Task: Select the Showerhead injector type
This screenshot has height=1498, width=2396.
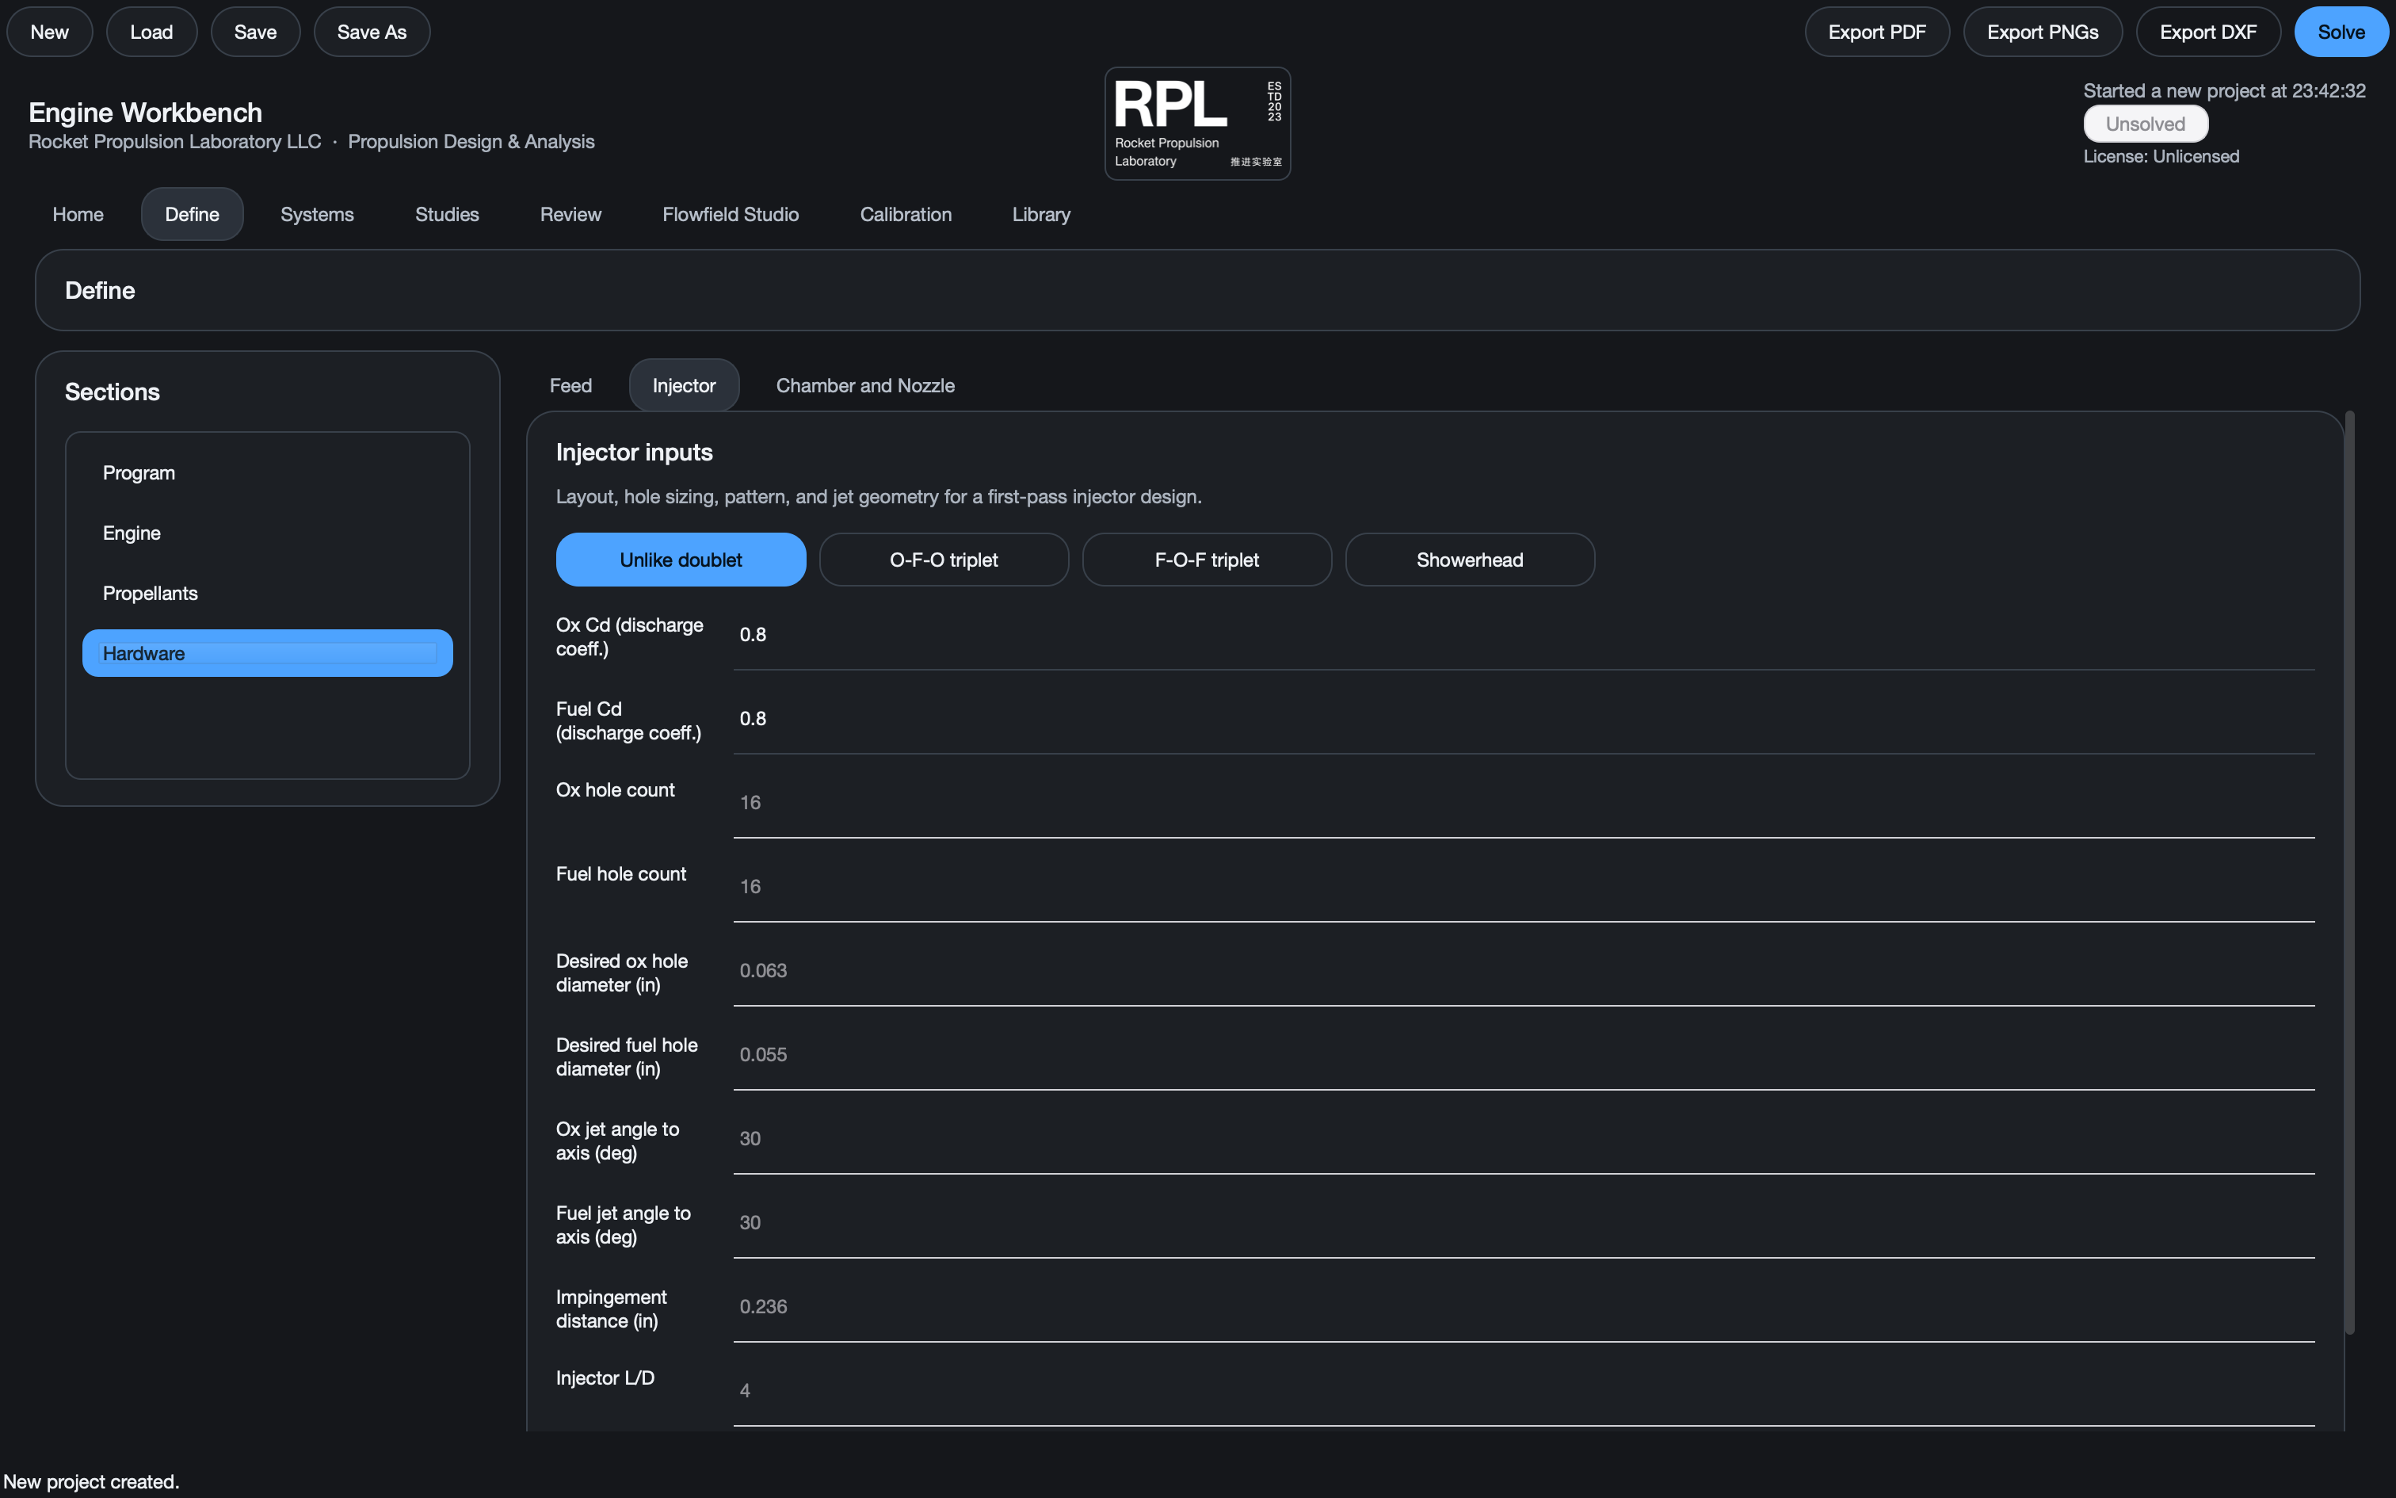Action: coord(1471,560)
